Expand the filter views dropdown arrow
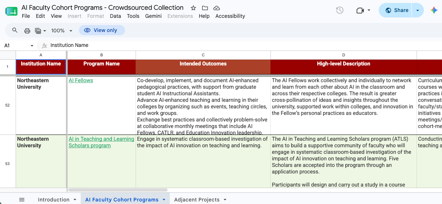Screen dimensions: 442x204 (x=45, y=31)
